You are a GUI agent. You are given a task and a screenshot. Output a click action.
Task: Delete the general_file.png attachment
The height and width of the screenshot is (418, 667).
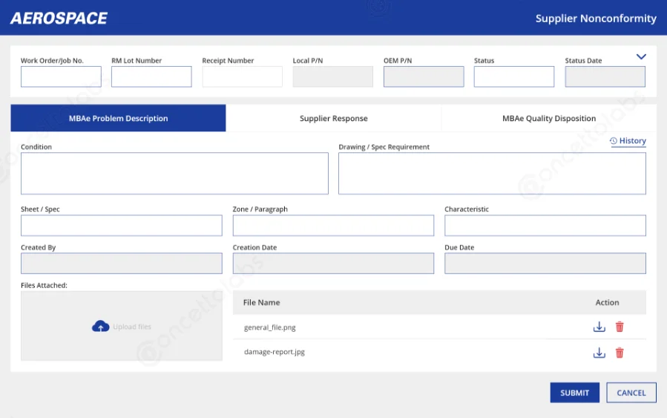(x=620, y=327)
